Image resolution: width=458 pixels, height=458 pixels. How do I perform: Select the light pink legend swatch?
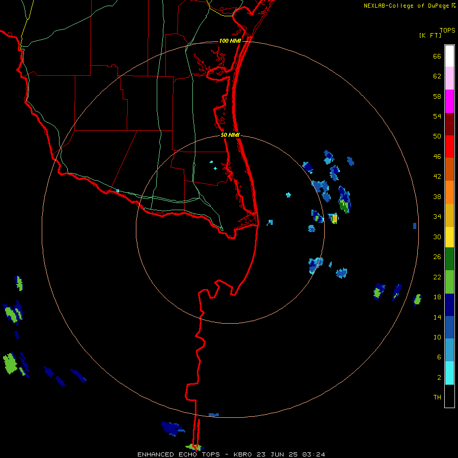[x=449, y=78]
